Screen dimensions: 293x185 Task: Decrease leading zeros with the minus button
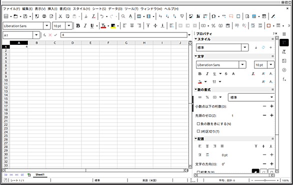click(x=264, y=115)
